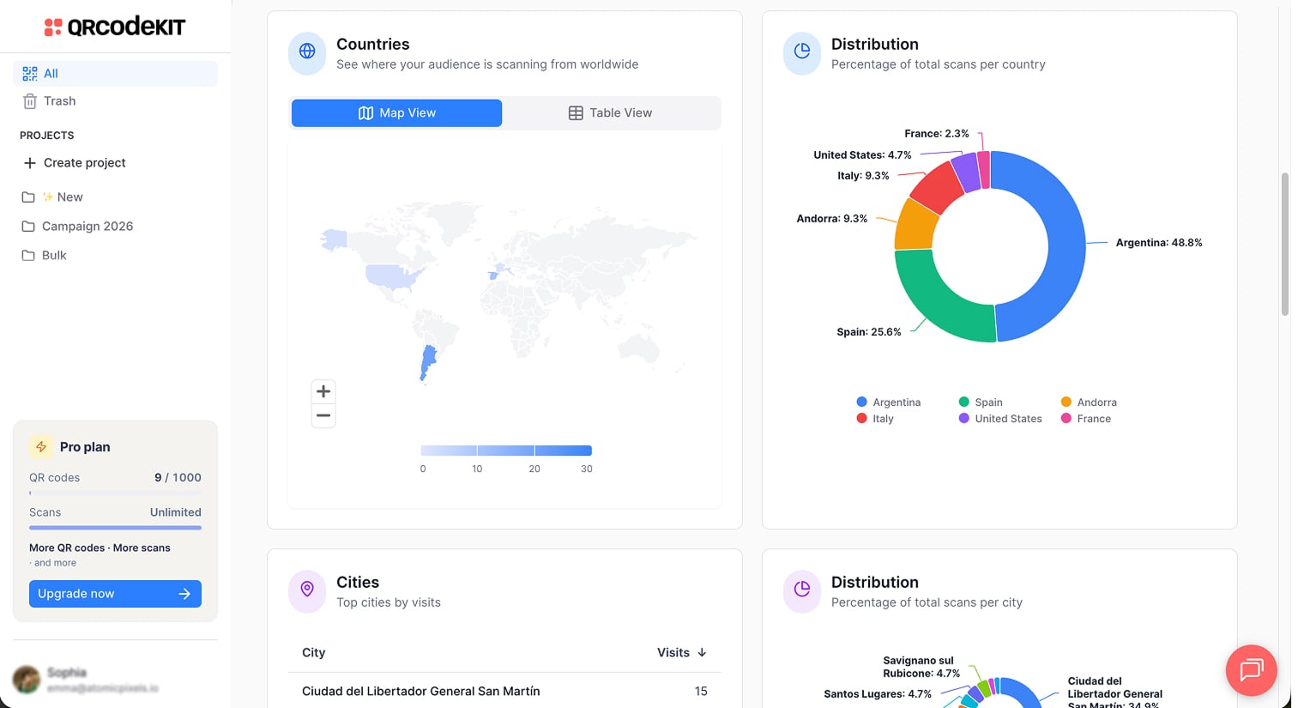Toggle Italy in the chart legend

875,419
